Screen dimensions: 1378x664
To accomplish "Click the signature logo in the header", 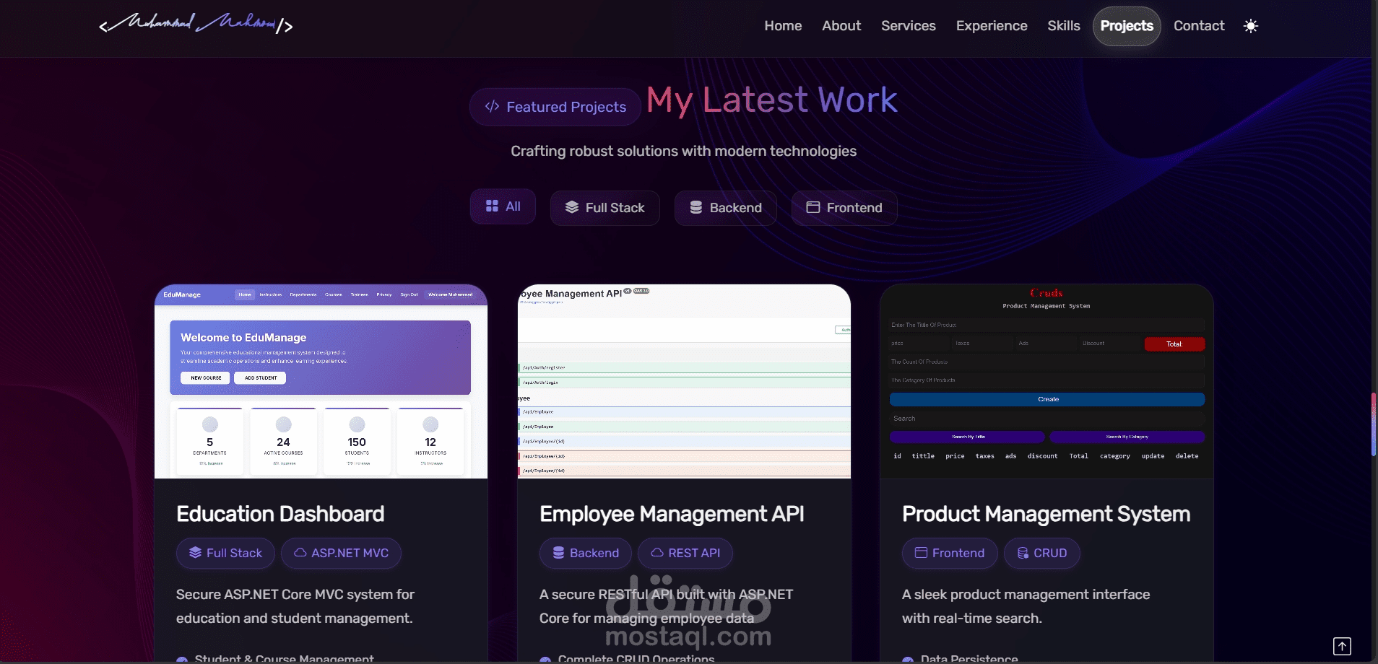I will tap(196, 24).
